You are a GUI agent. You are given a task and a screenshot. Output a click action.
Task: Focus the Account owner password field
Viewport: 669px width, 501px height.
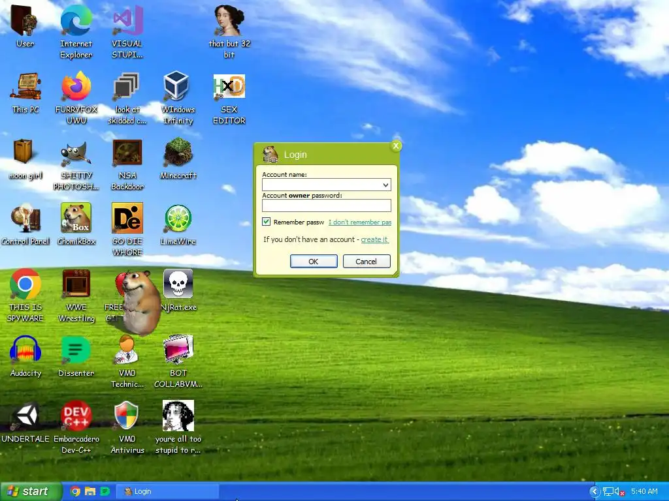327,205
